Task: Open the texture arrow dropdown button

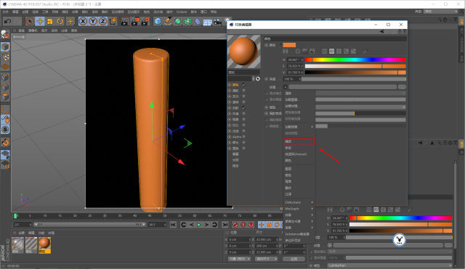Action: click(x=286, y=87)
